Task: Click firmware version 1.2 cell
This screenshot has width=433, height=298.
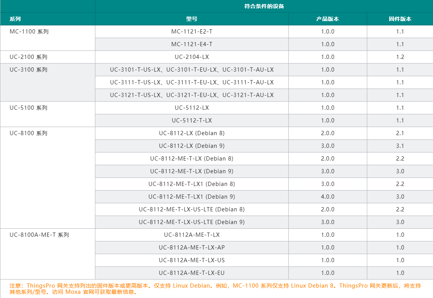Action: (x=400, y=57)
